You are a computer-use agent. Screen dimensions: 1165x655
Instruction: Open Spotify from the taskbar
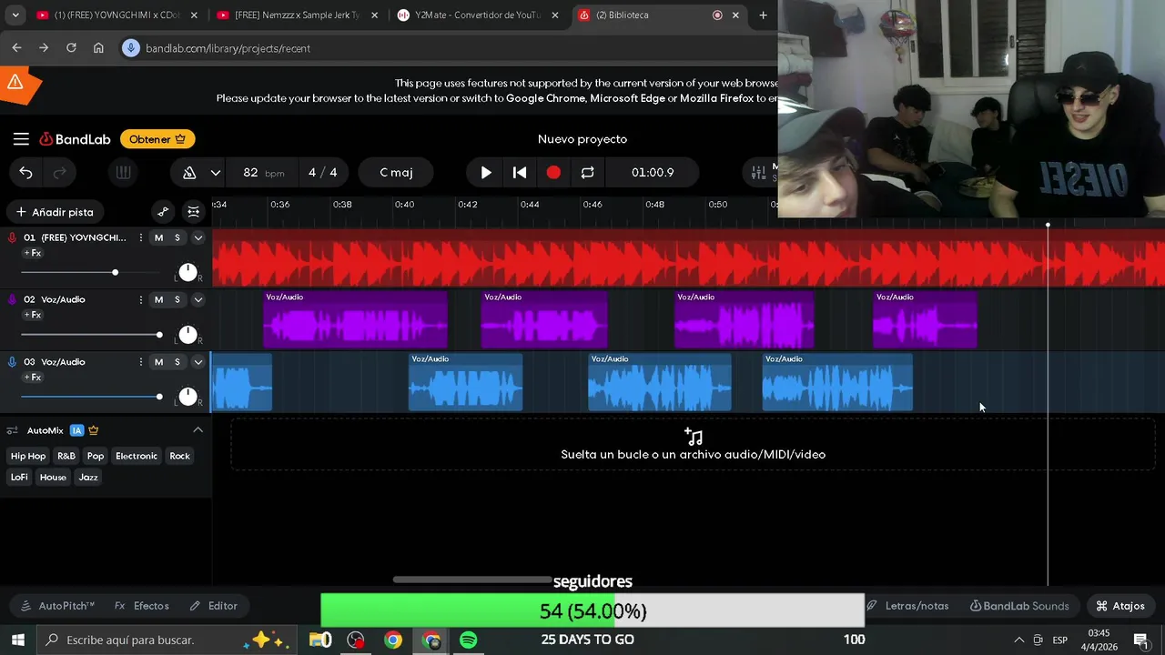468,640
